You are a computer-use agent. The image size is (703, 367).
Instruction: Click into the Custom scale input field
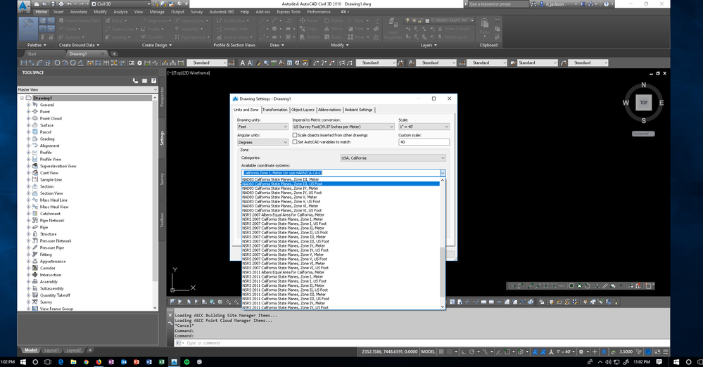(x=424, y=142)
